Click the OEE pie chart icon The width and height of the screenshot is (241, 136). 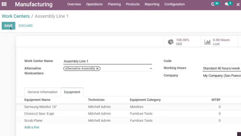[x=171, y=42]
